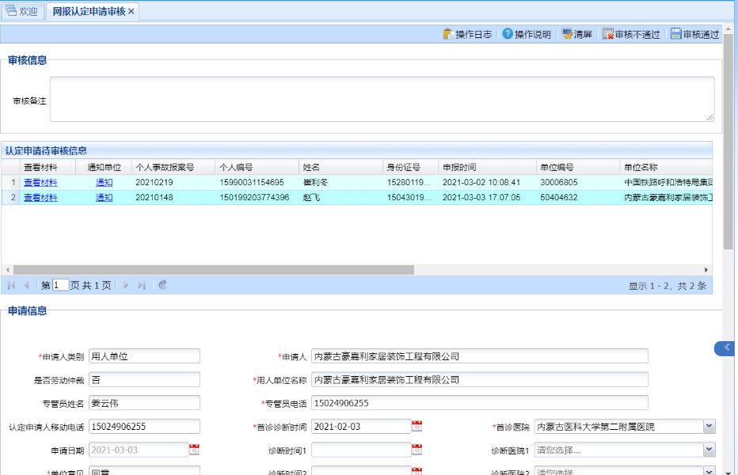Viewport: 738px width, 475px height.
Task: Click 通知 link in row 20210148
Action: 104,197
